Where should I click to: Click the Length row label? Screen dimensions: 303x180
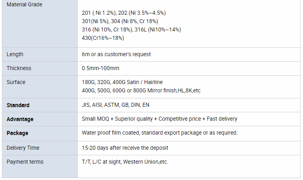15,54
